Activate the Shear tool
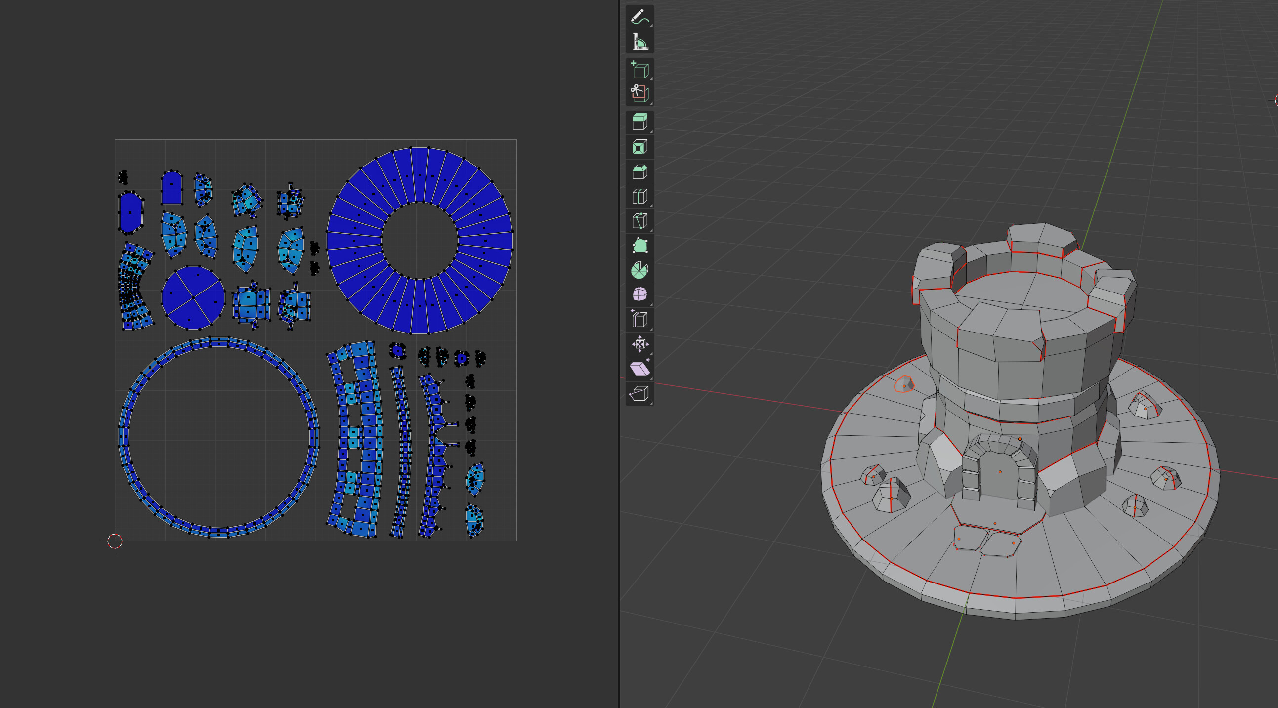The width and height of the screenshot is (1278, 708). click(x=639, y=369)
